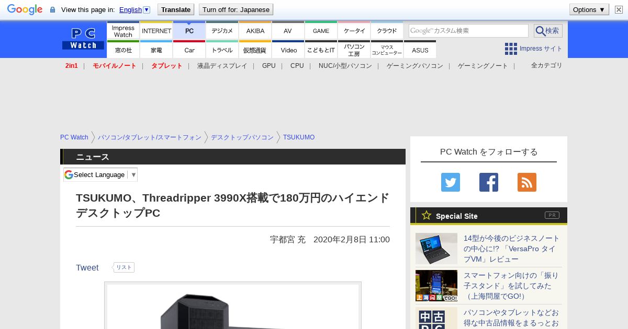Open the INTERNET tab
The height and width of the screenshot is (329, 628).
point(156,31)
